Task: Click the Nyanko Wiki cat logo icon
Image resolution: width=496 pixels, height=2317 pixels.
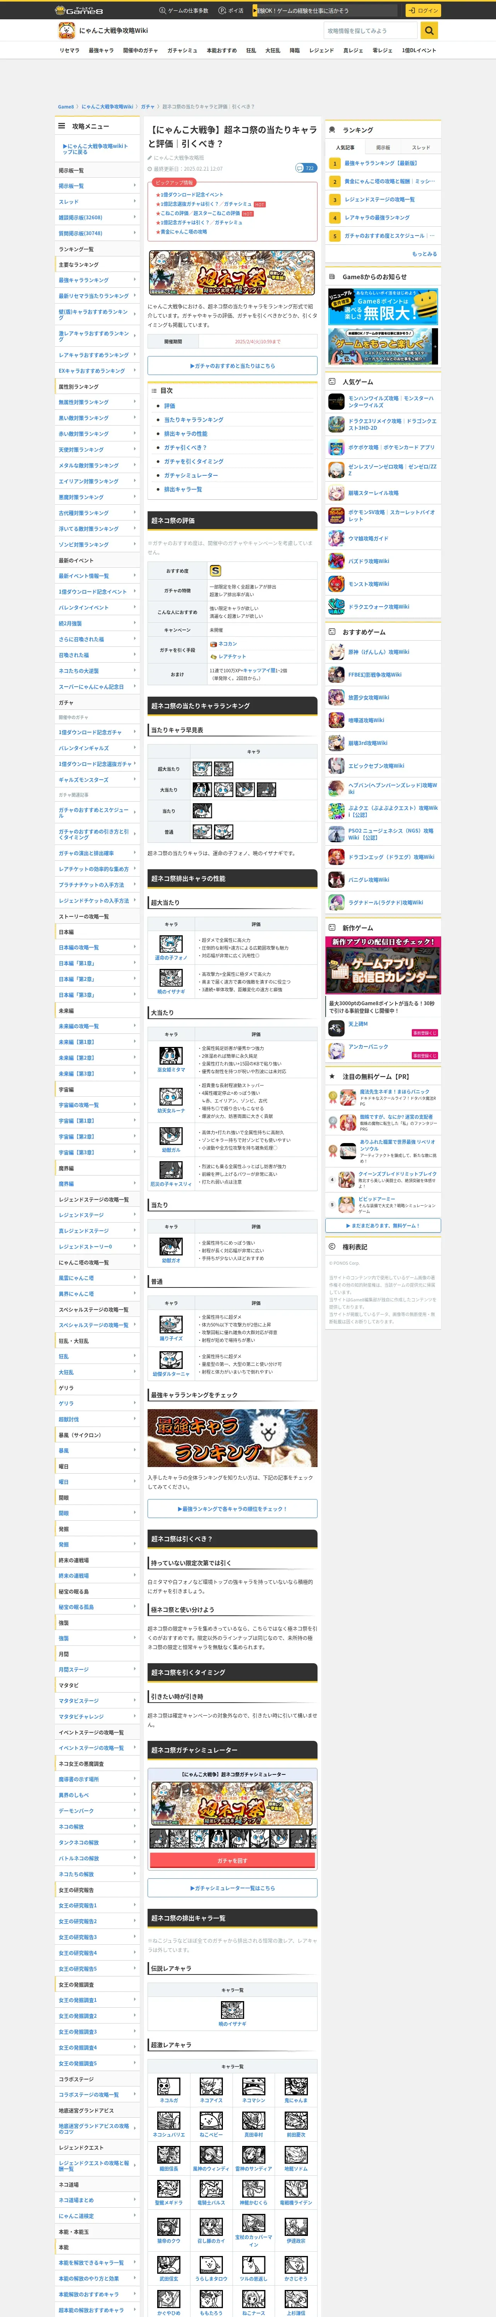Action: [66, 31]
